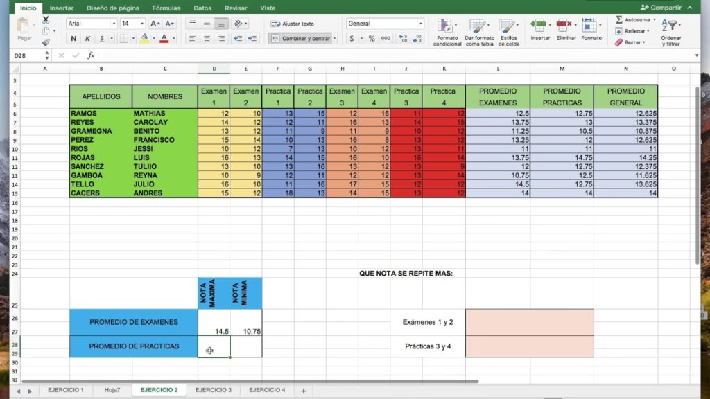
Task: Click the Autosuma sigma icon
Action: 618,20
